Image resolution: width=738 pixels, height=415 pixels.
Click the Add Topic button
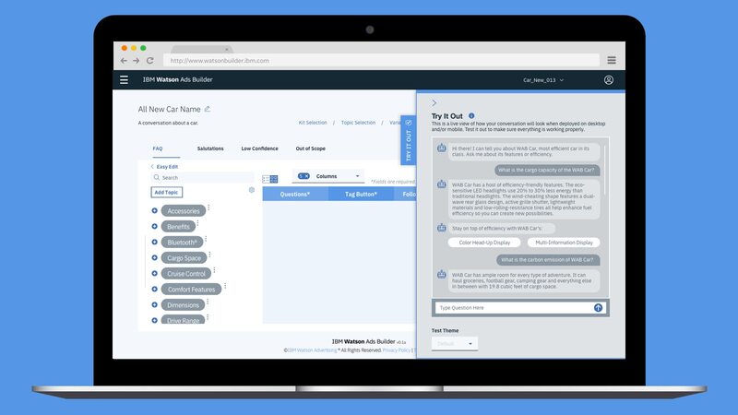[166, 192]
